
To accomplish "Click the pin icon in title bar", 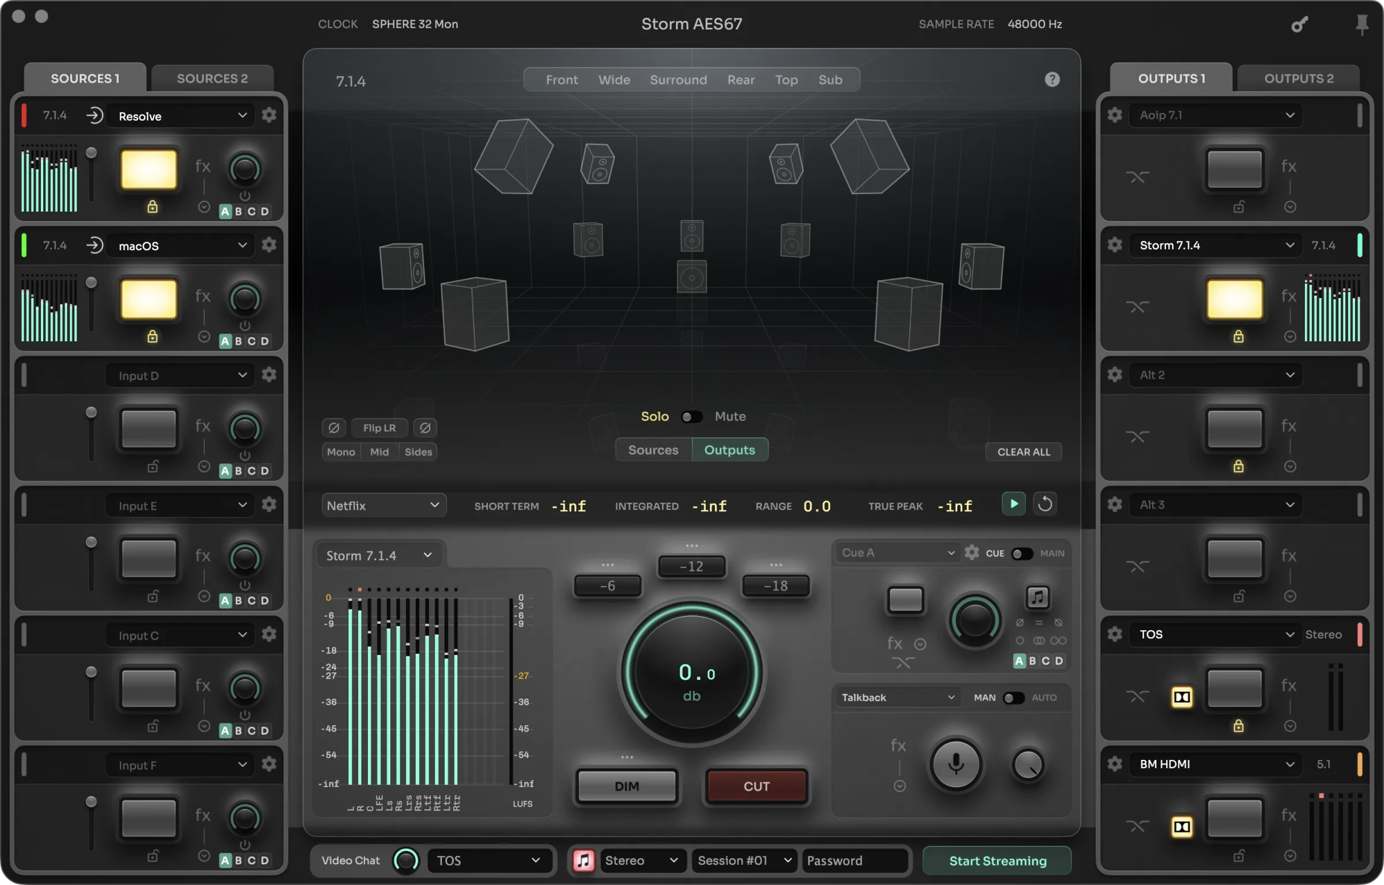I will tap(1362, 24).
